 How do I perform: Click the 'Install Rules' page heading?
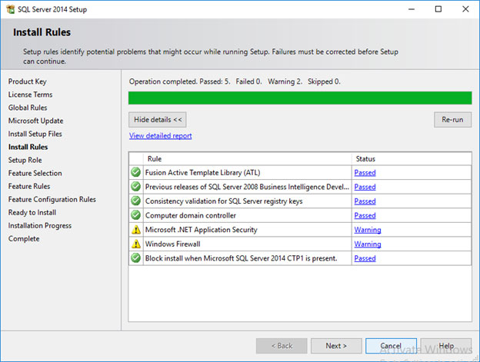tap(42, 32)
